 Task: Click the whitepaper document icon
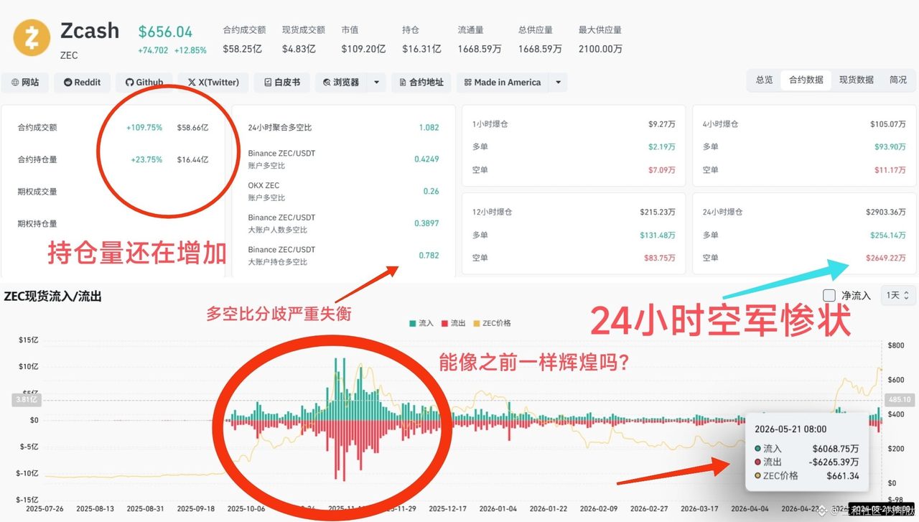(268, 83)
